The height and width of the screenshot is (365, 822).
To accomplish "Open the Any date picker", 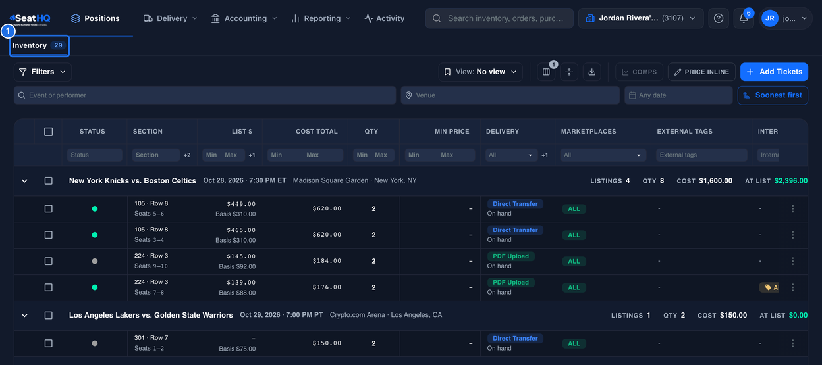I will tap(678, 95).
